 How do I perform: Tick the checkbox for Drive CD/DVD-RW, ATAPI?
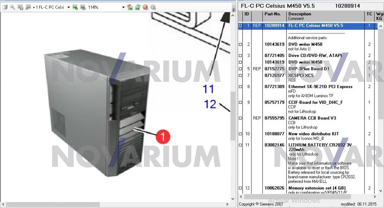pos(240,56)
